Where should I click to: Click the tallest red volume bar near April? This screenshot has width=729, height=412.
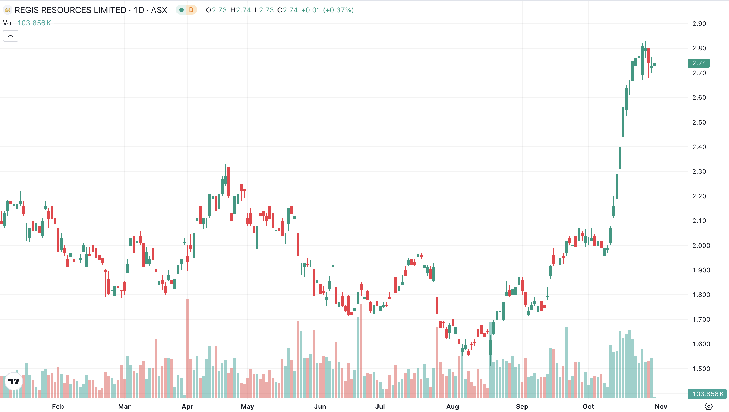(188, 348)
